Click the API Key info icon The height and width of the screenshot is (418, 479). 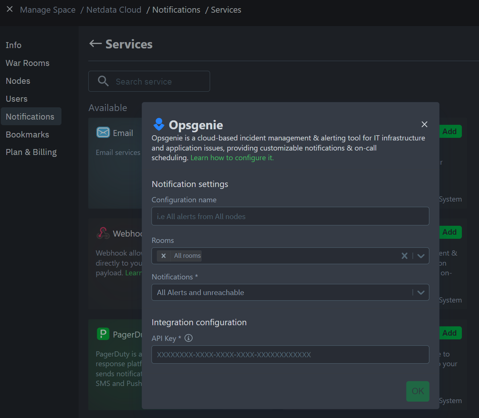point(188,338)
